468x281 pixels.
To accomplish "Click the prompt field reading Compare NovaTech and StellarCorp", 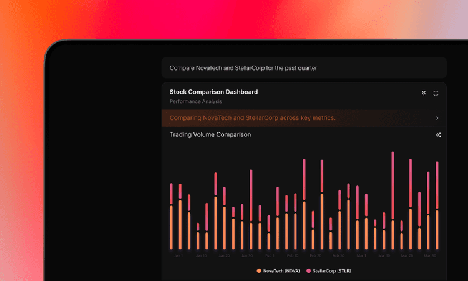I will point(304,68).
